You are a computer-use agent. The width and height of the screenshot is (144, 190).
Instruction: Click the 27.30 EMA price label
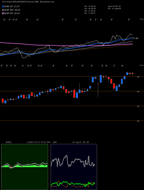pos(135,38)
